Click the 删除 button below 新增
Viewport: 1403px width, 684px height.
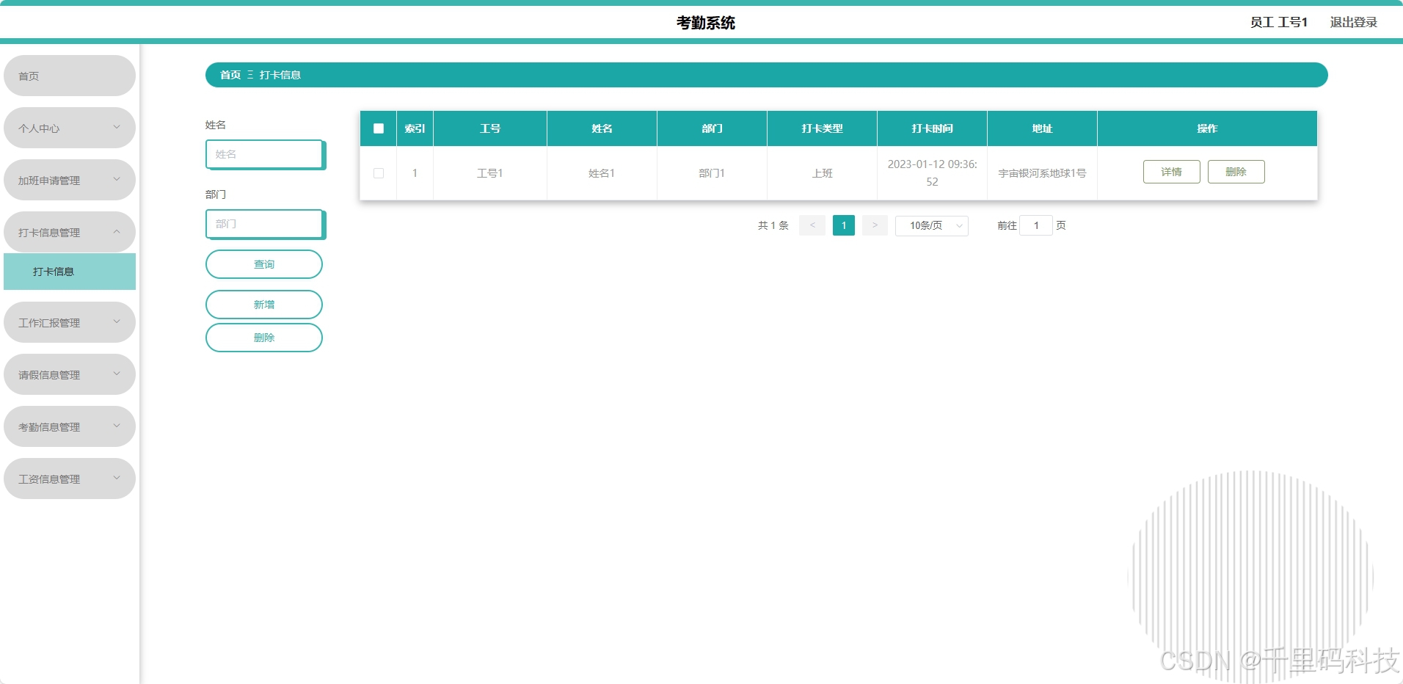click(264, 338)
